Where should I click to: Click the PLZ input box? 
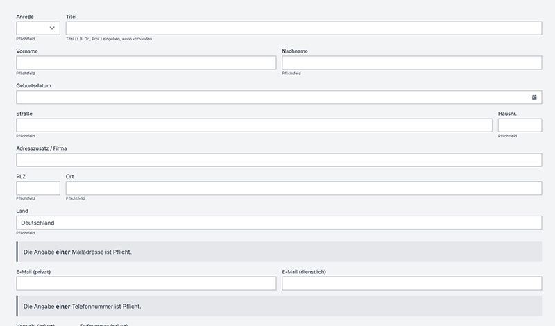tap(38, 188)
